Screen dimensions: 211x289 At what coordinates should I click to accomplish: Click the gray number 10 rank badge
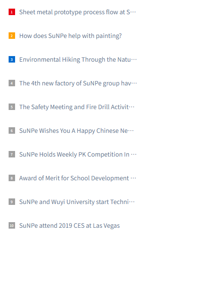(x=12, y=226)
